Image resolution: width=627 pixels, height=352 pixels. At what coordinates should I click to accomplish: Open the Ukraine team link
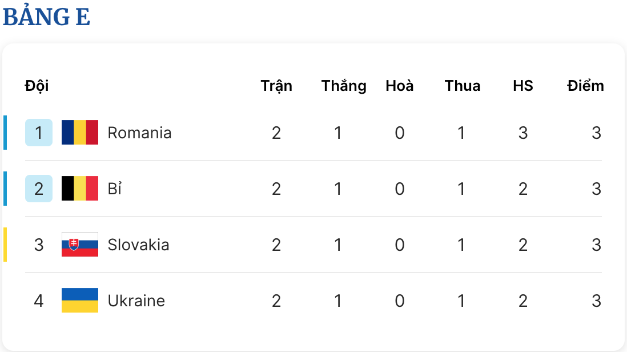[136, 301]
